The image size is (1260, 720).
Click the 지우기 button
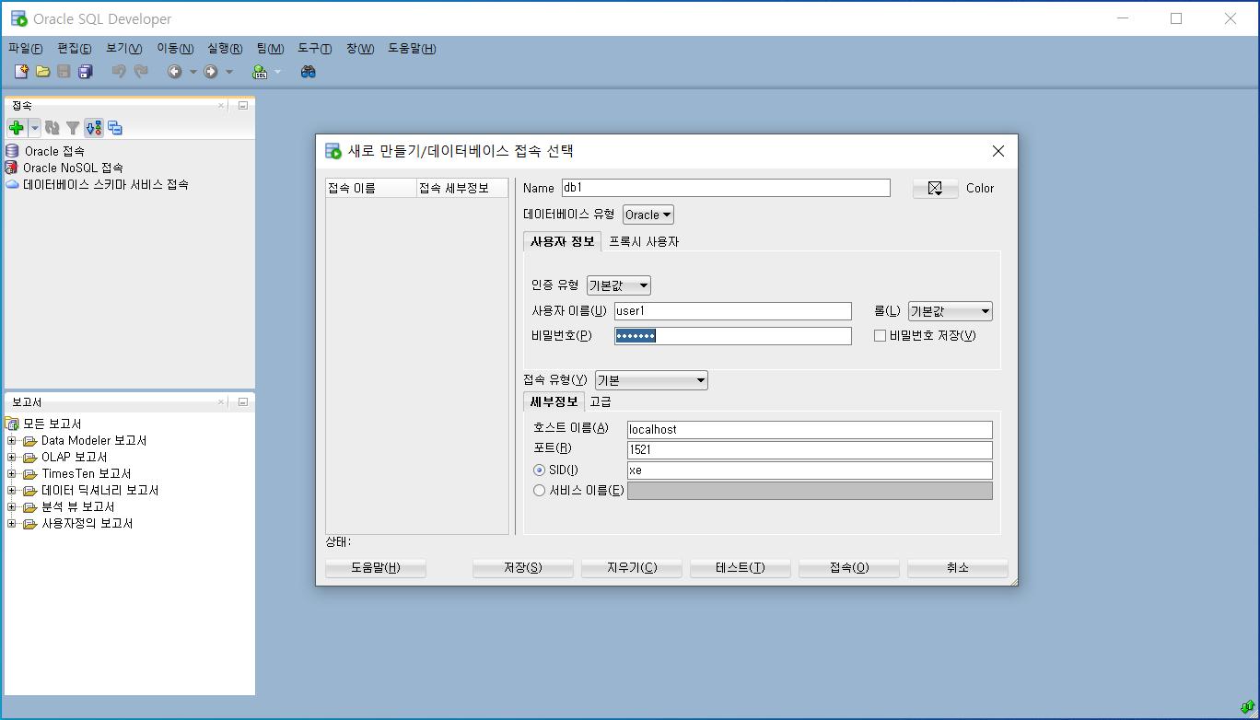632,568
